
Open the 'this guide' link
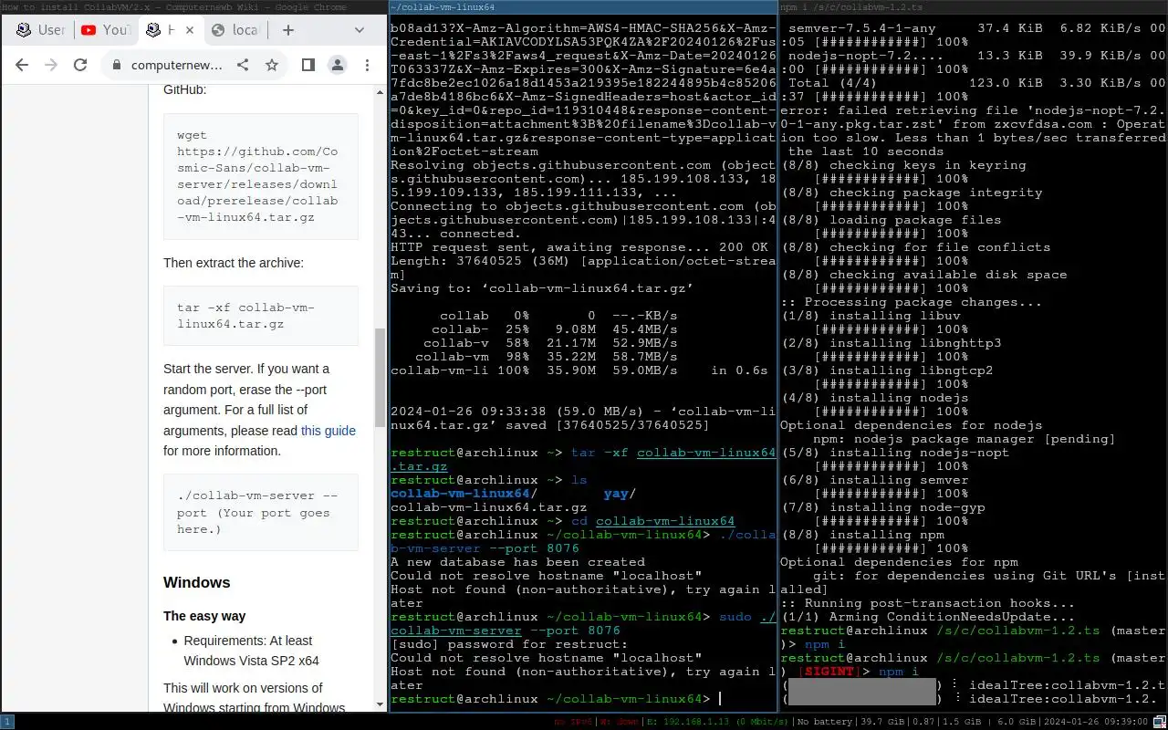pyautogui.click(x=328, y=431)
